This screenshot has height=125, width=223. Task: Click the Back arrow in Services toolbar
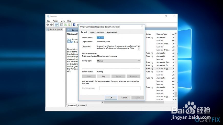48,25
